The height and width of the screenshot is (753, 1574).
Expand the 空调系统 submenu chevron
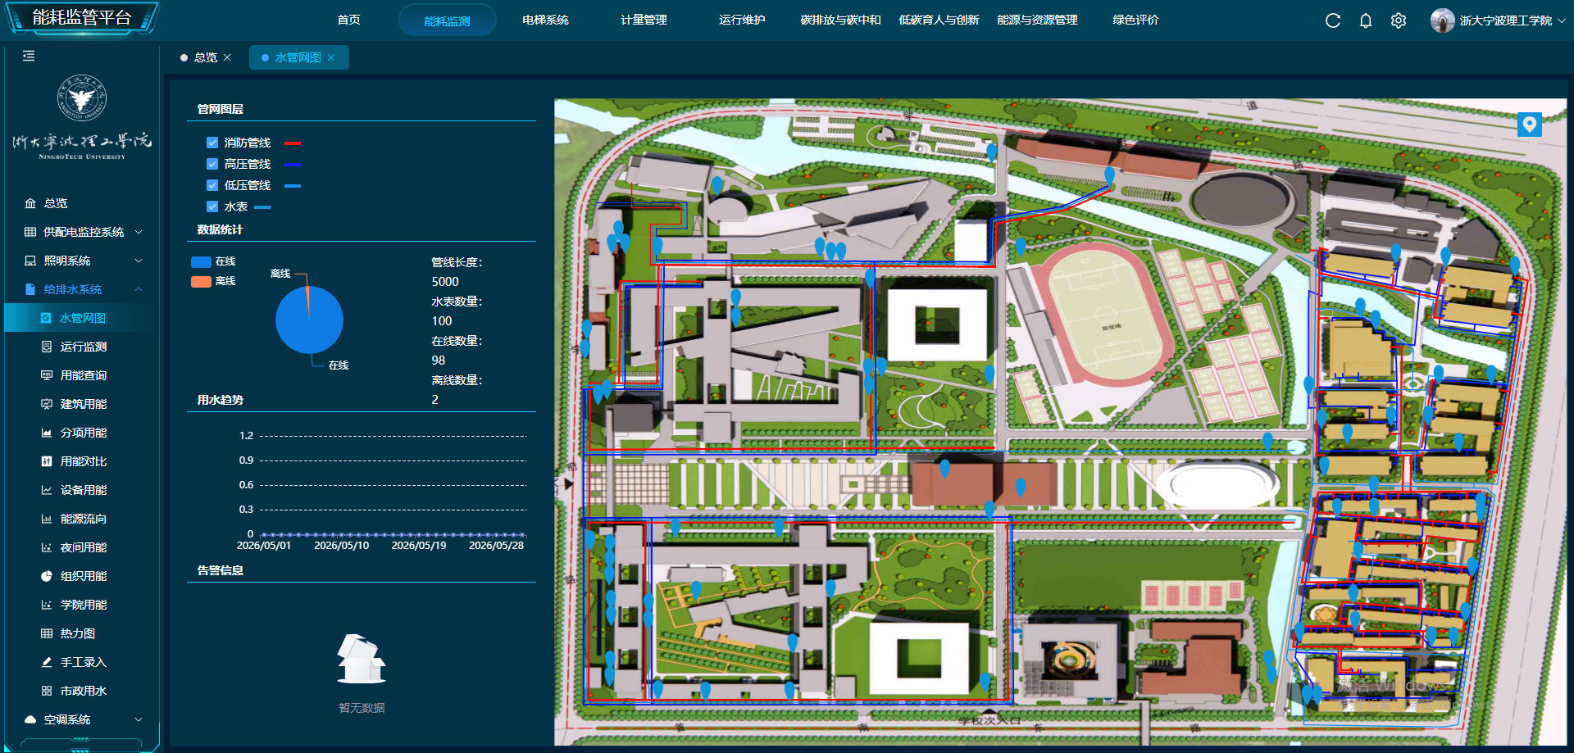tap(139, 719)
